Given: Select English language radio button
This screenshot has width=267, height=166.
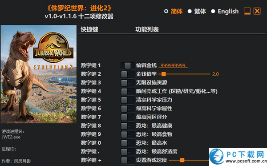Looking at the screenshot, I should (x=213, y=12).
